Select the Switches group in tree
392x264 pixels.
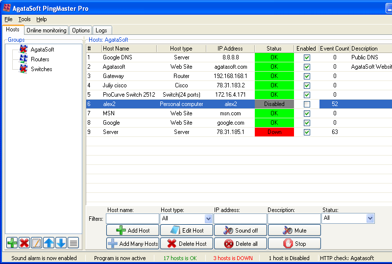click(x=41, y=69)
